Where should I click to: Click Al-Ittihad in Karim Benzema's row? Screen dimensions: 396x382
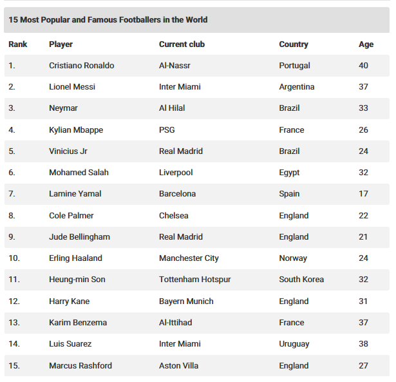176,322
